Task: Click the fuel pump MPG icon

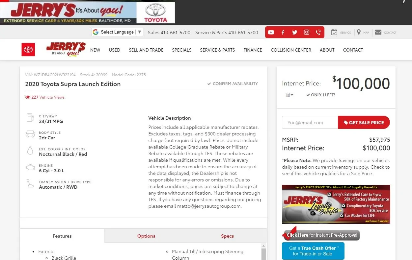Action: pyautogui.click(x=30, y=118)
